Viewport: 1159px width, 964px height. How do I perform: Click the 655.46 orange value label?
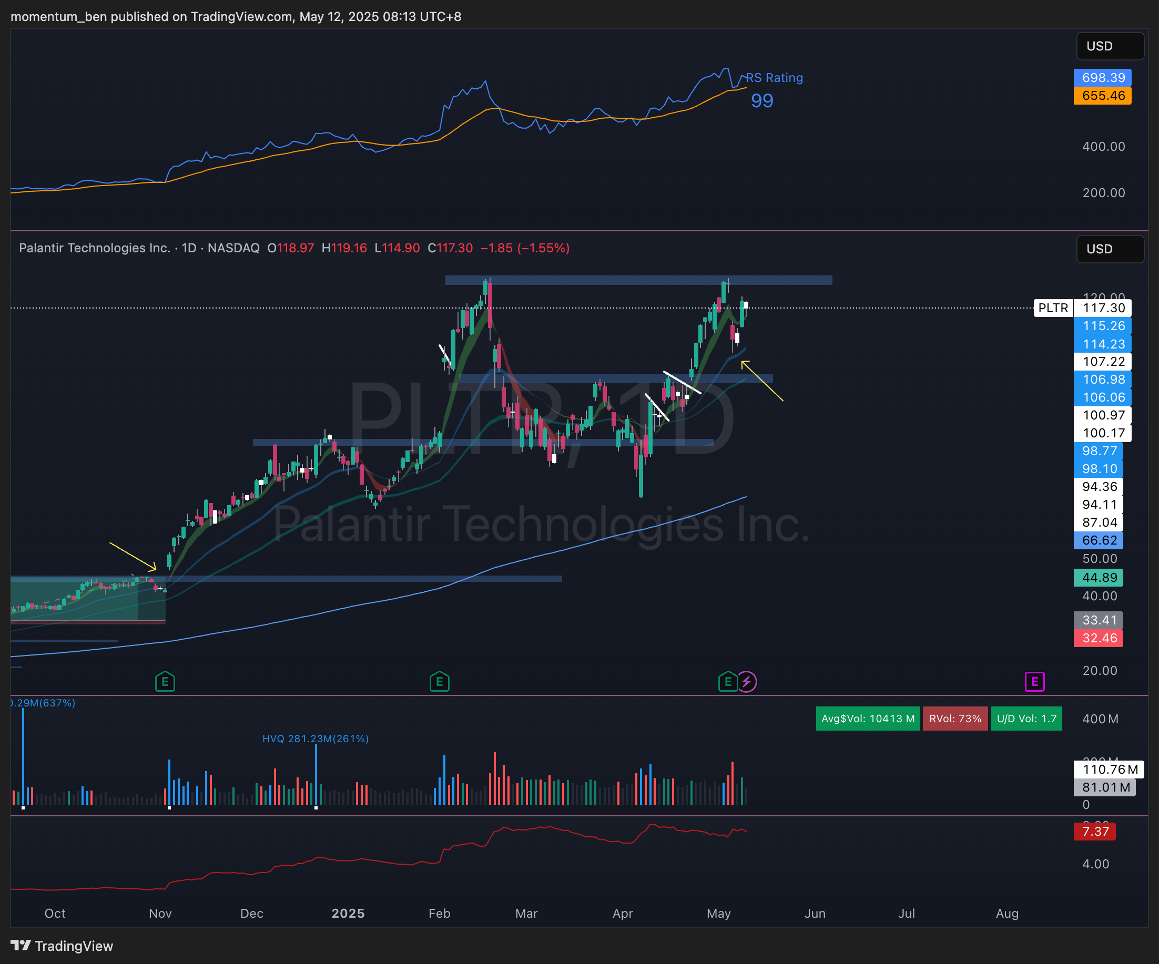(1102, 96)
